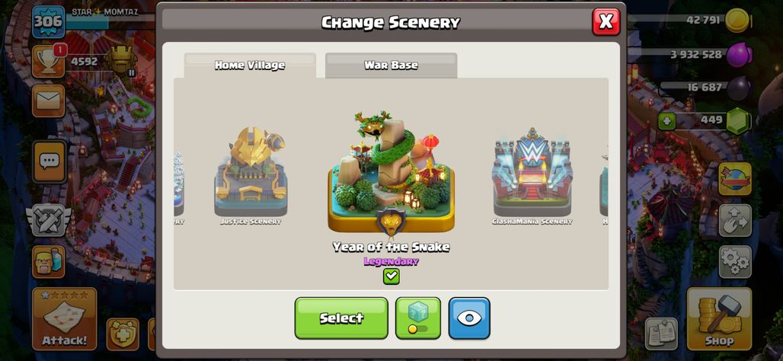Close the Change Scenery dialog
783x361 pixels.
[606, 21]
